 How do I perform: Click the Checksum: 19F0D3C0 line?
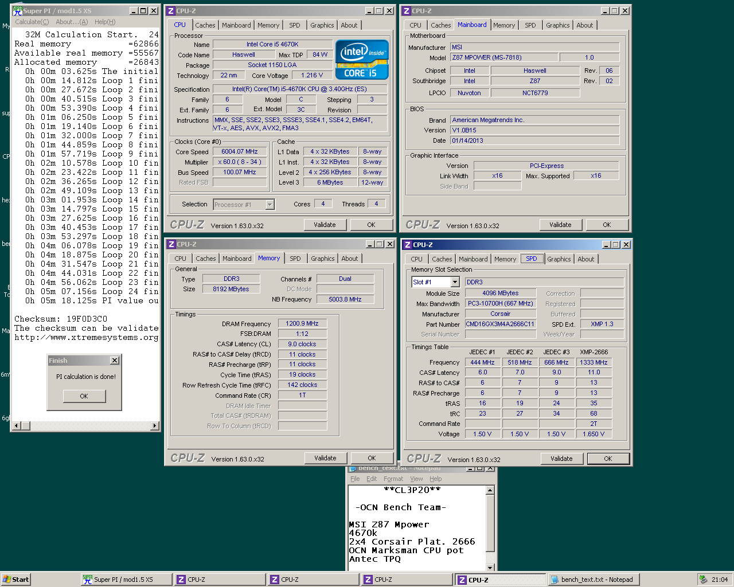(x=61, y=319)
